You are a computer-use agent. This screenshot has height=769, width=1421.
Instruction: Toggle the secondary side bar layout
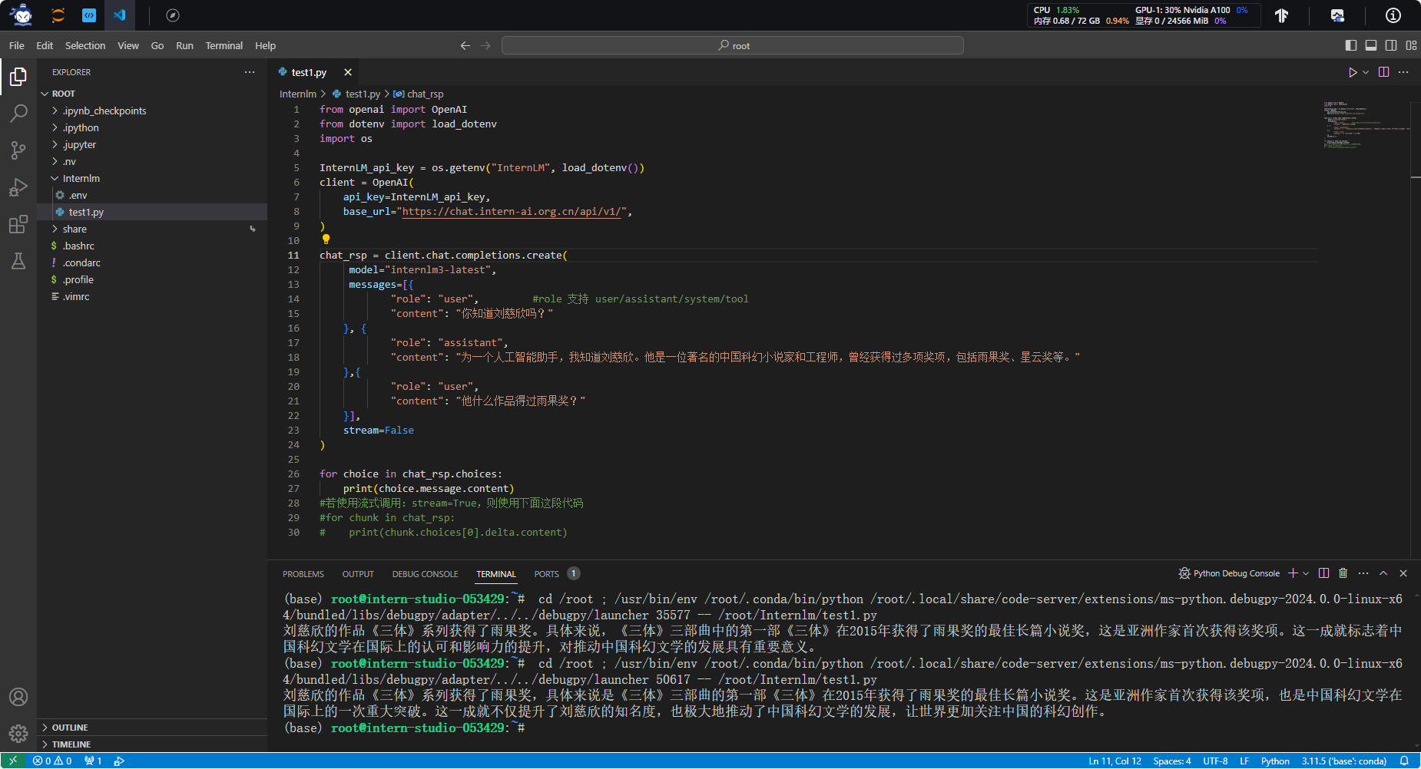coord(1391,46)
